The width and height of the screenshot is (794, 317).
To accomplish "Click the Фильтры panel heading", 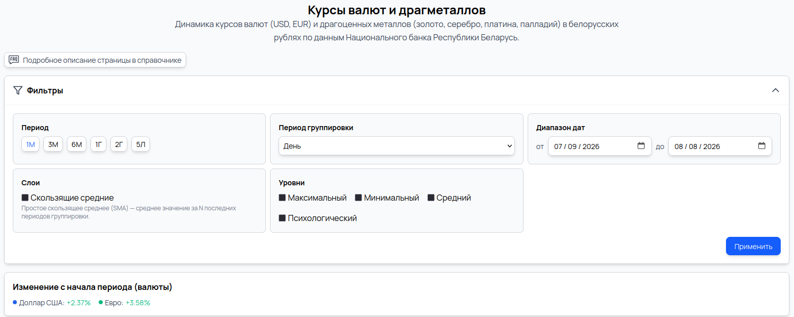I will pyautogui.click(x=45, y=90).
